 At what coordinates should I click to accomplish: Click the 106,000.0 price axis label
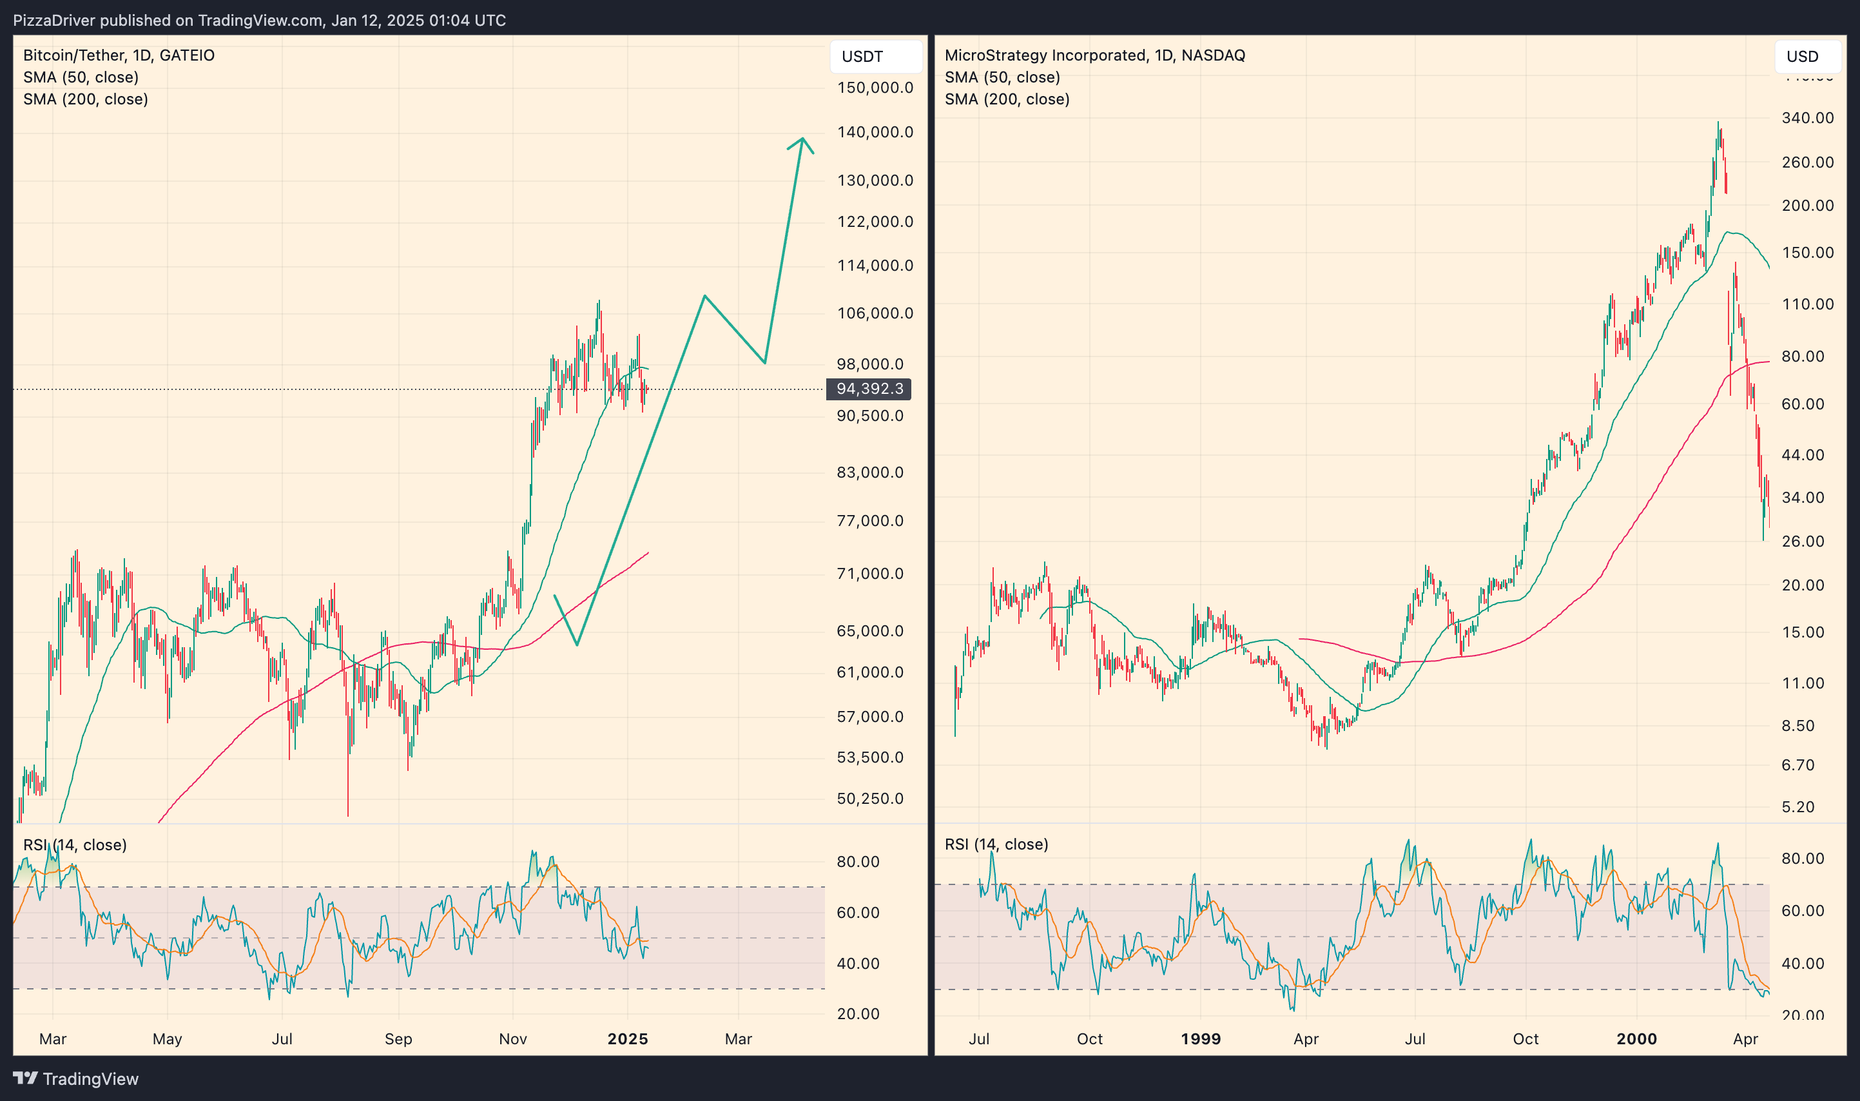coord(875,313)
